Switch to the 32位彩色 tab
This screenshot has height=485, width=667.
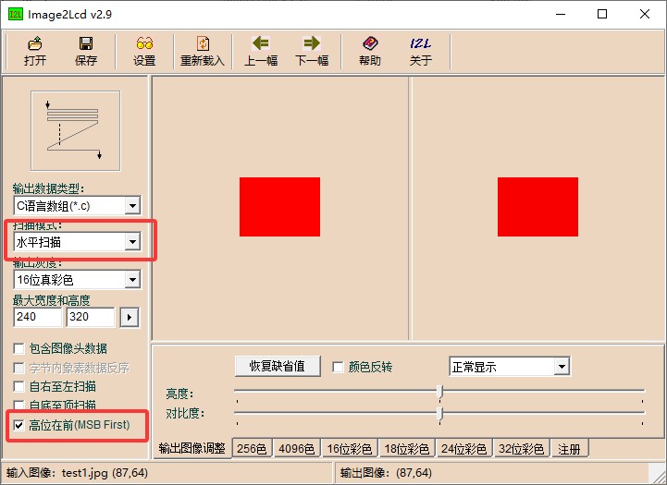tap(522, 449)
